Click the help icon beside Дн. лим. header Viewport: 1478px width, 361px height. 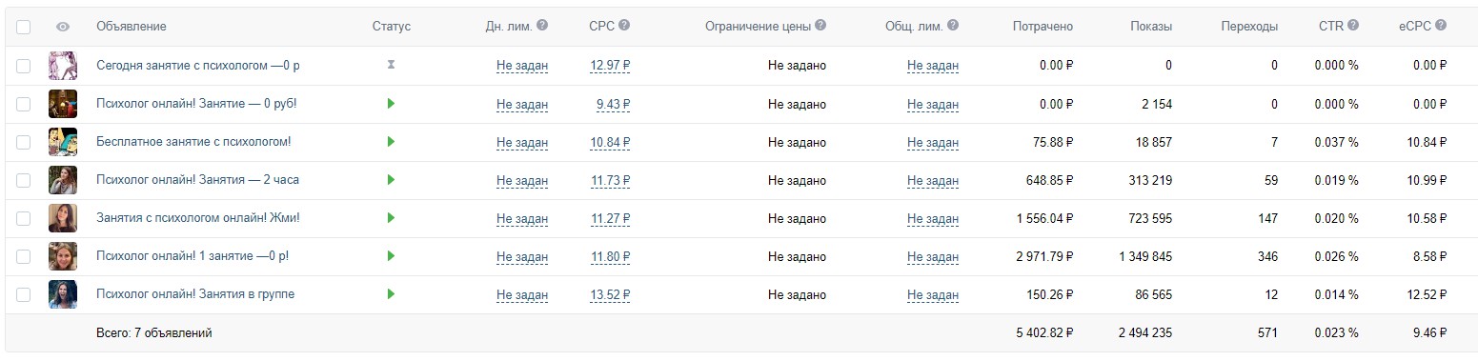542,26
